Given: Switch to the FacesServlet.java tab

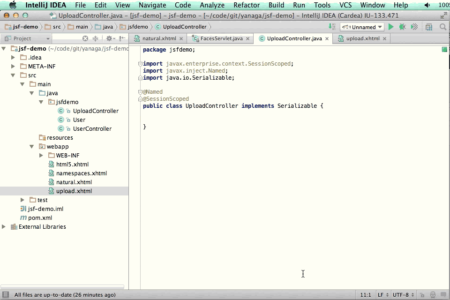Looking at the screenshot, I should tap(221, 38).
